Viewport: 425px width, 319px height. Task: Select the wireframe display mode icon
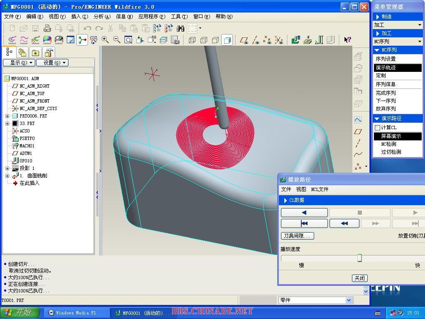(x=192, y=40)
